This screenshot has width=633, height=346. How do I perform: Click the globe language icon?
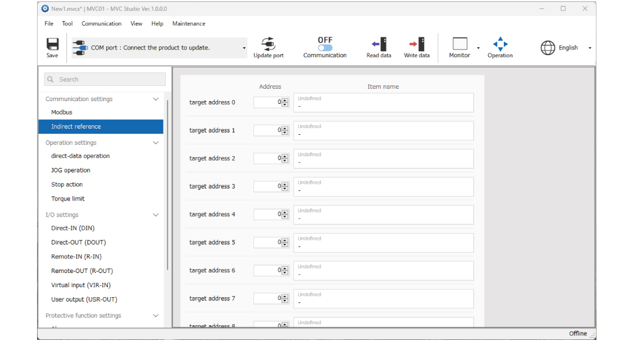tap(548, 48)
